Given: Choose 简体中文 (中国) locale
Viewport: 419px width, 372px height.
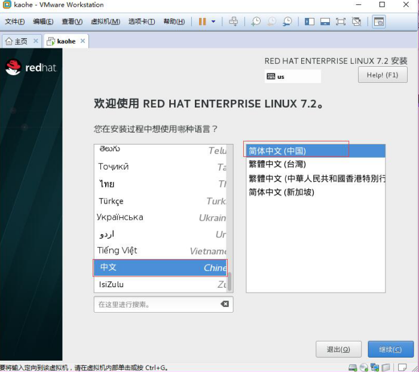Looking at the screenshot, I should [316, 151].
